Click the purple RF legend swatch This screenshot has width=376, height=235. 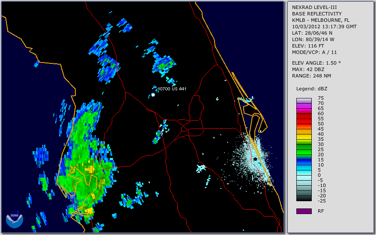pos(304,211)
